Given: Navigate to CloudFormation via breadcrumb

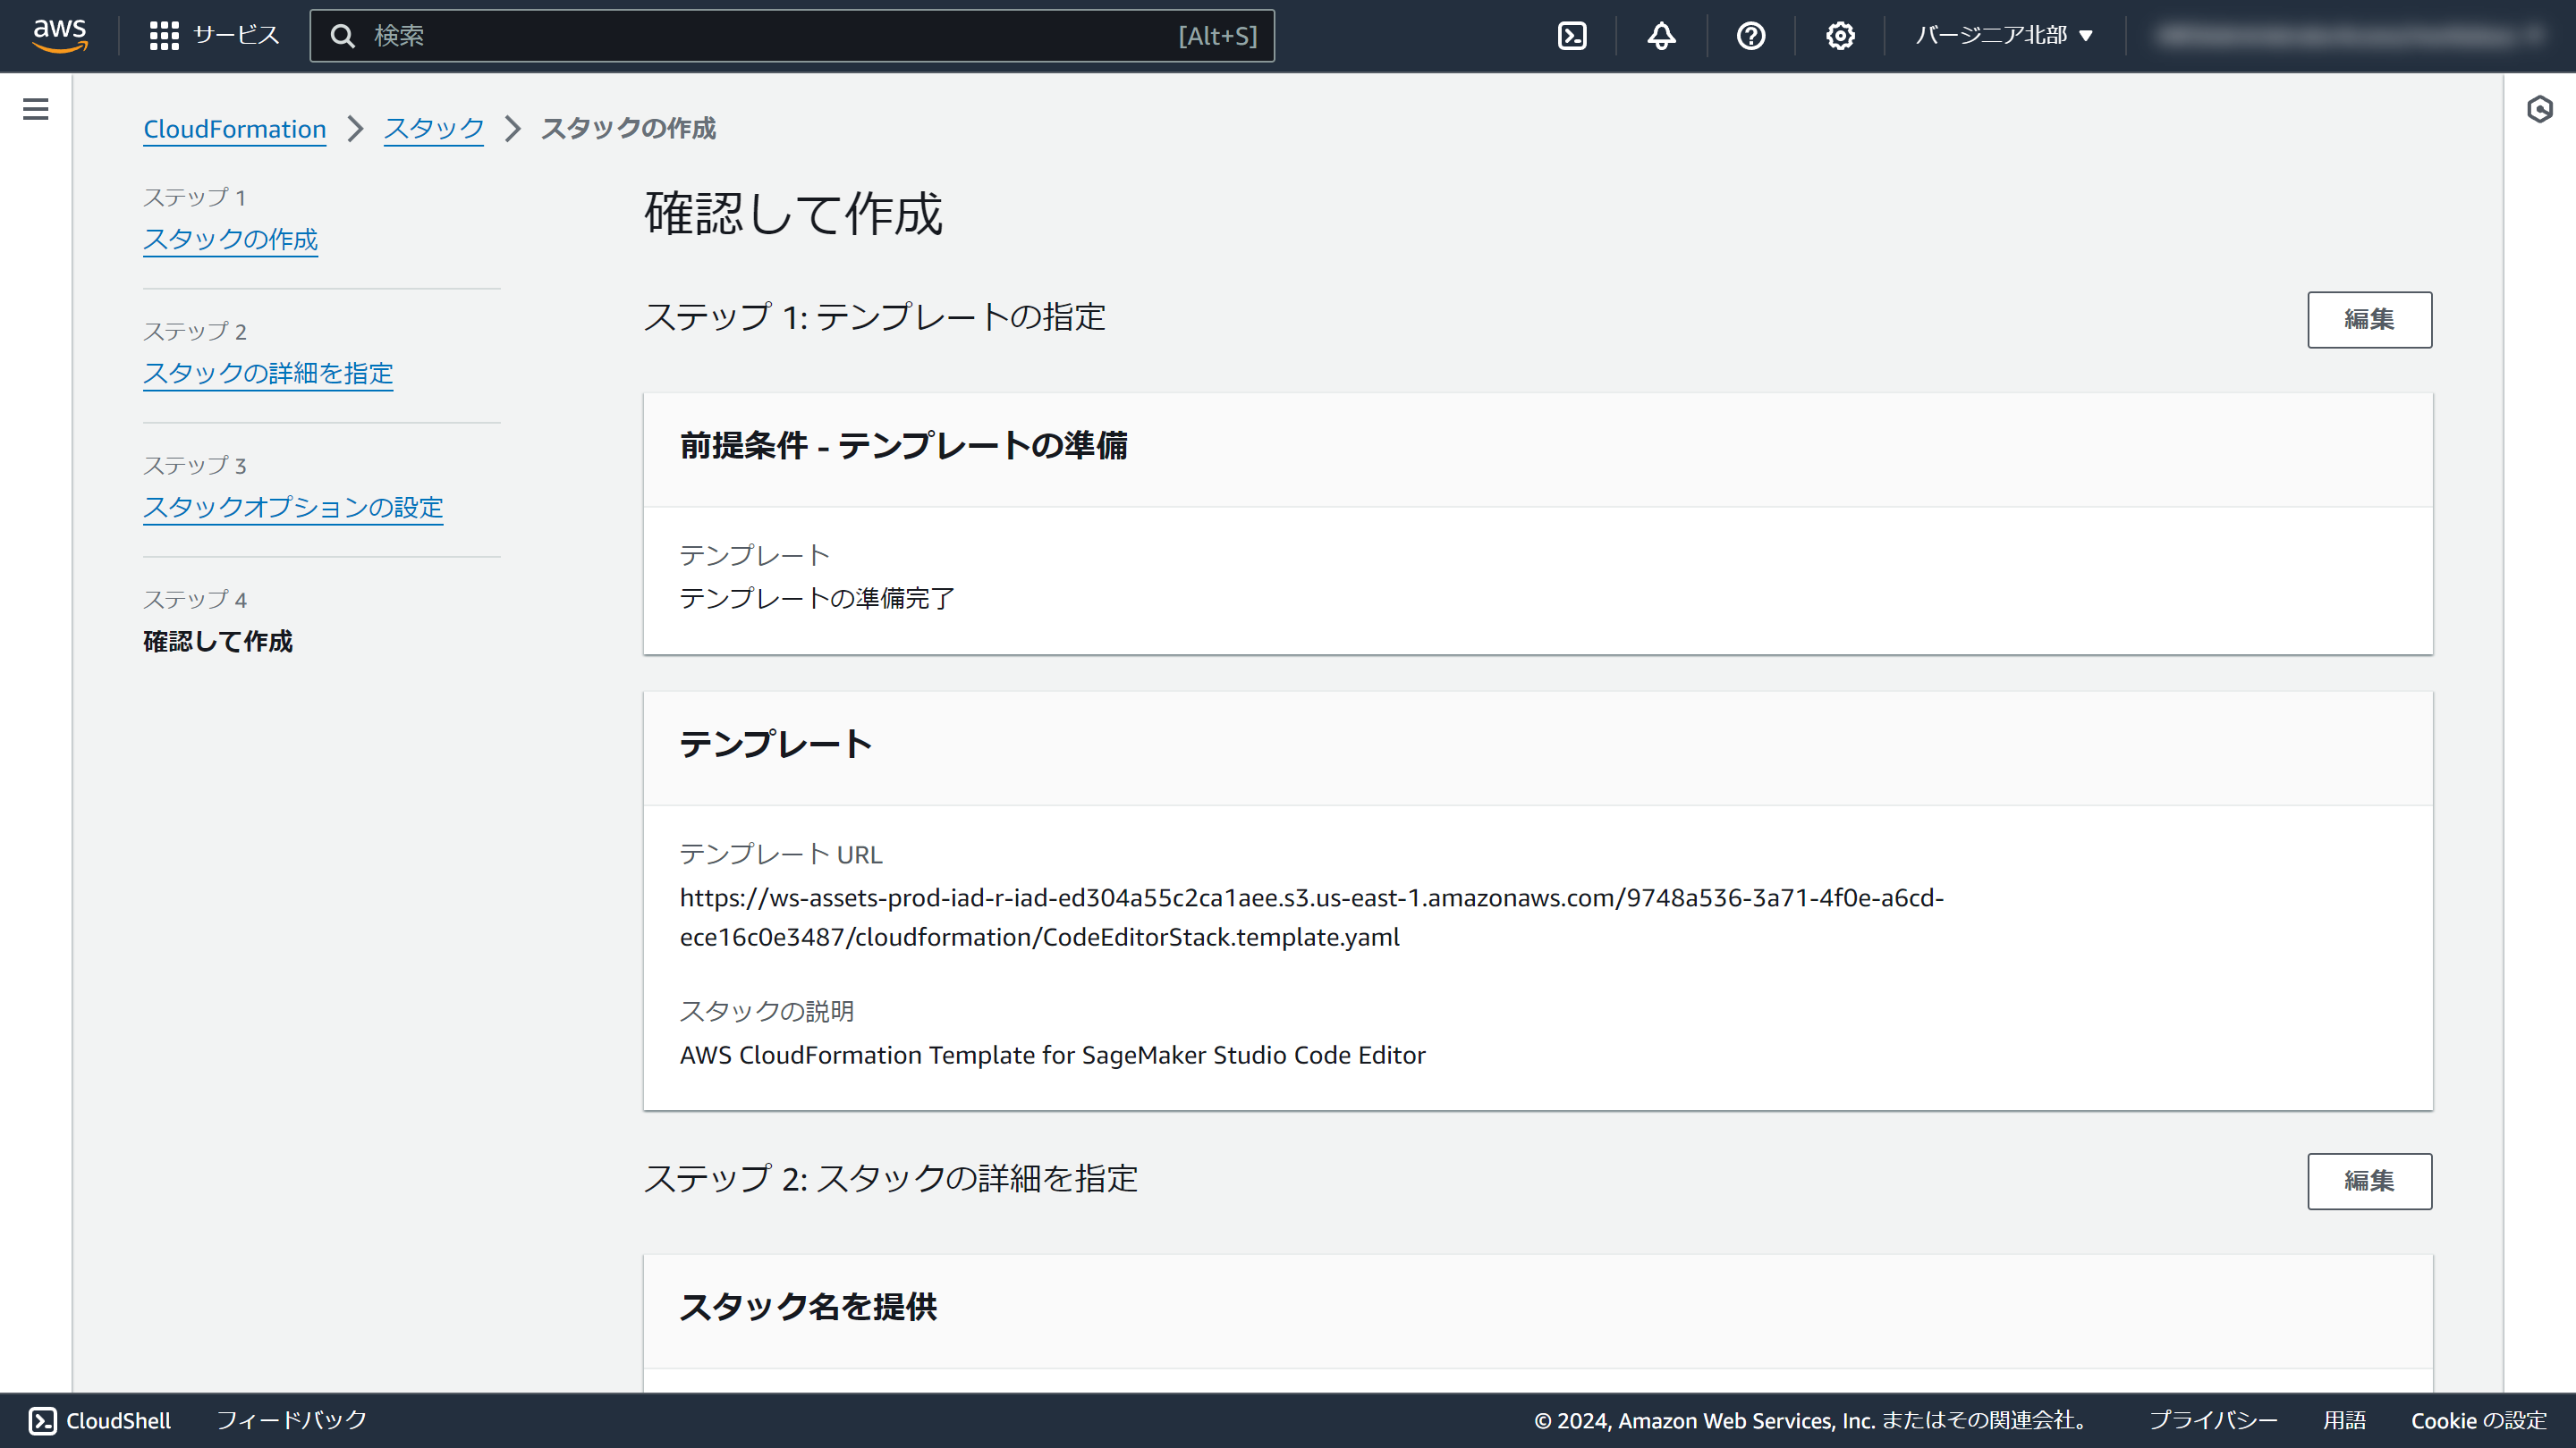Looking at the screenshot, I should point(234,128).
